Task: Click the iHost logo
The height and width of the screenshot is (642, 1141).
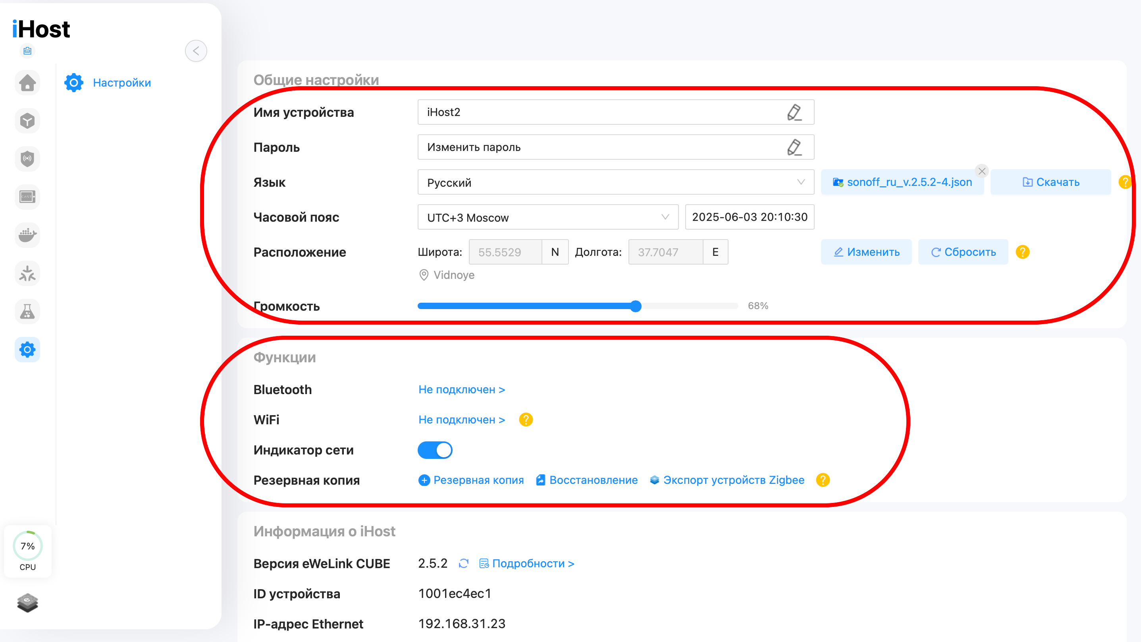Action: point(41,29)
